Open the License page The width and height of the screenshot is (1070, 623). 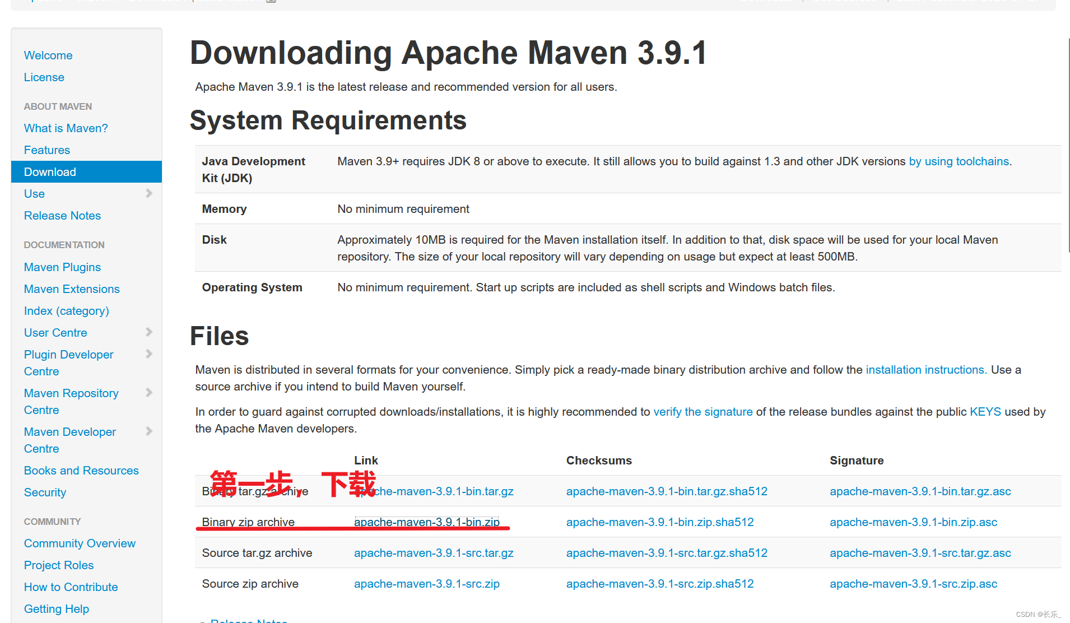coord(44,77)
